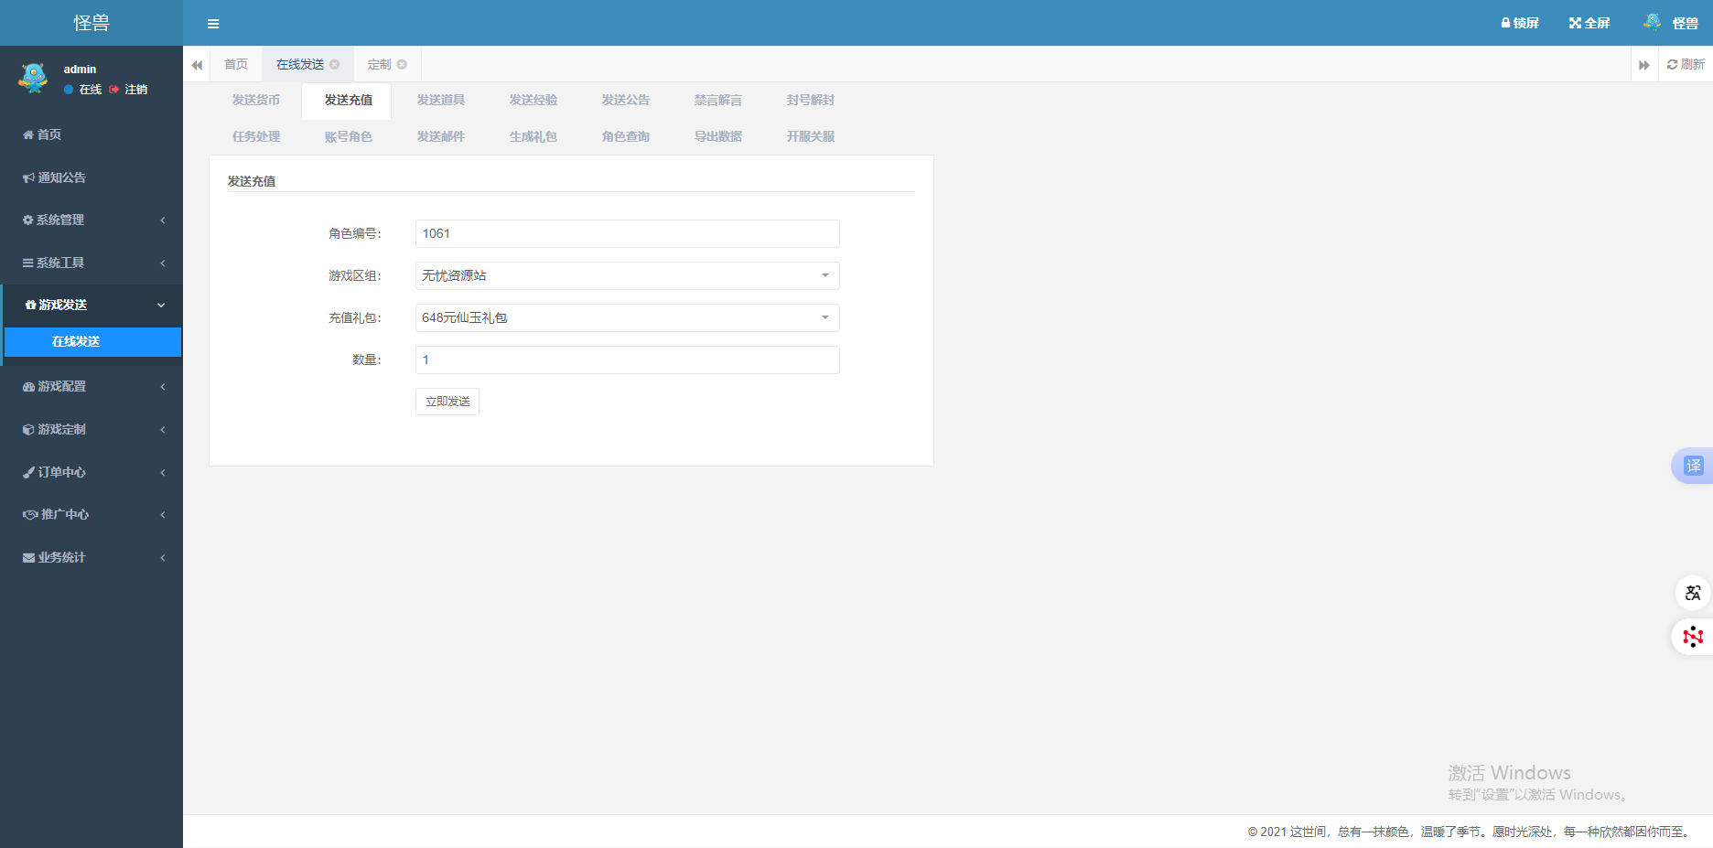The width and height of the screenshot is (1713, 848).
Task: Enter fullscreen with 全屏 icon
Action: point(1589,23)
